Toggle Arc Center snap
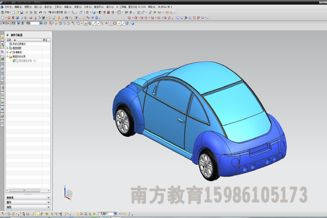 tap(111, 23)
